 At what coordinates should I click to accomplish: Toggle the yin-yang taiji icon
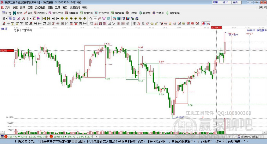(204, 24)
